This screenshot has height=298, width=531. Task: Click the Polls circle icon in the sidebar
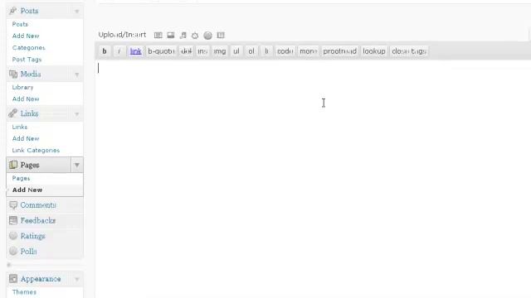pos(13,252)
